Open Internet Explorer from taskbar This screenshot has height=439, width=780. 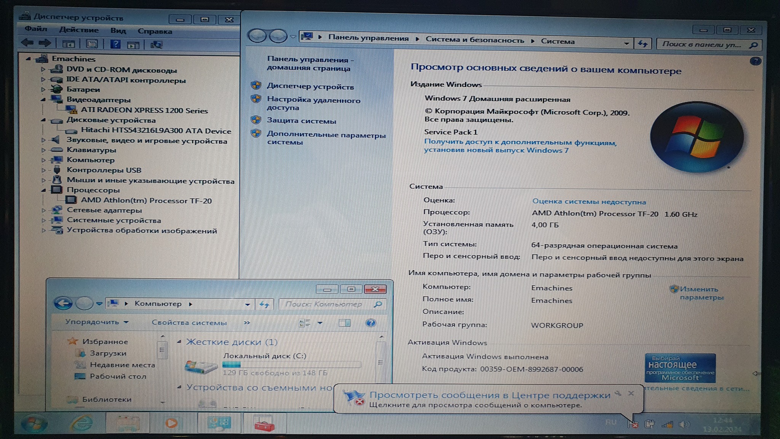coord(82,423)
